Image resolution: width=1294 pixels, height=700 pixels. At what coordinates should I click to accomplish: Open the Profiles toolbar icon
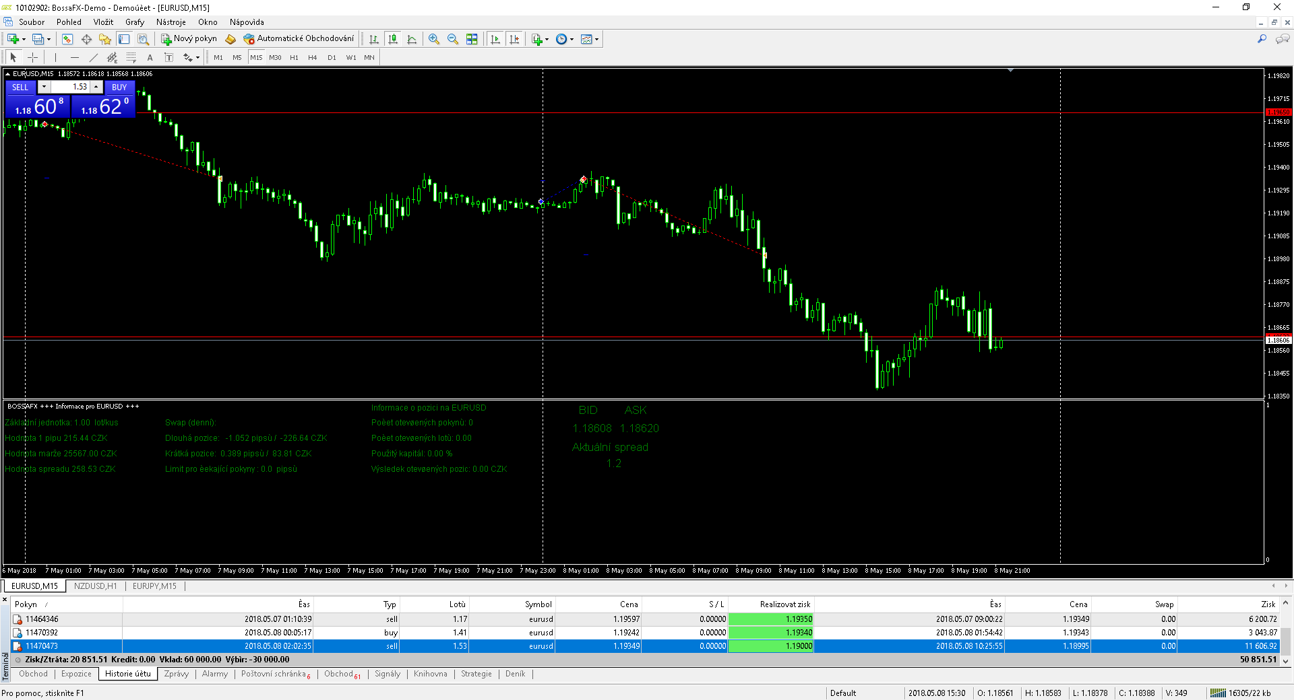pyautogui.click(x=38, y=39)
